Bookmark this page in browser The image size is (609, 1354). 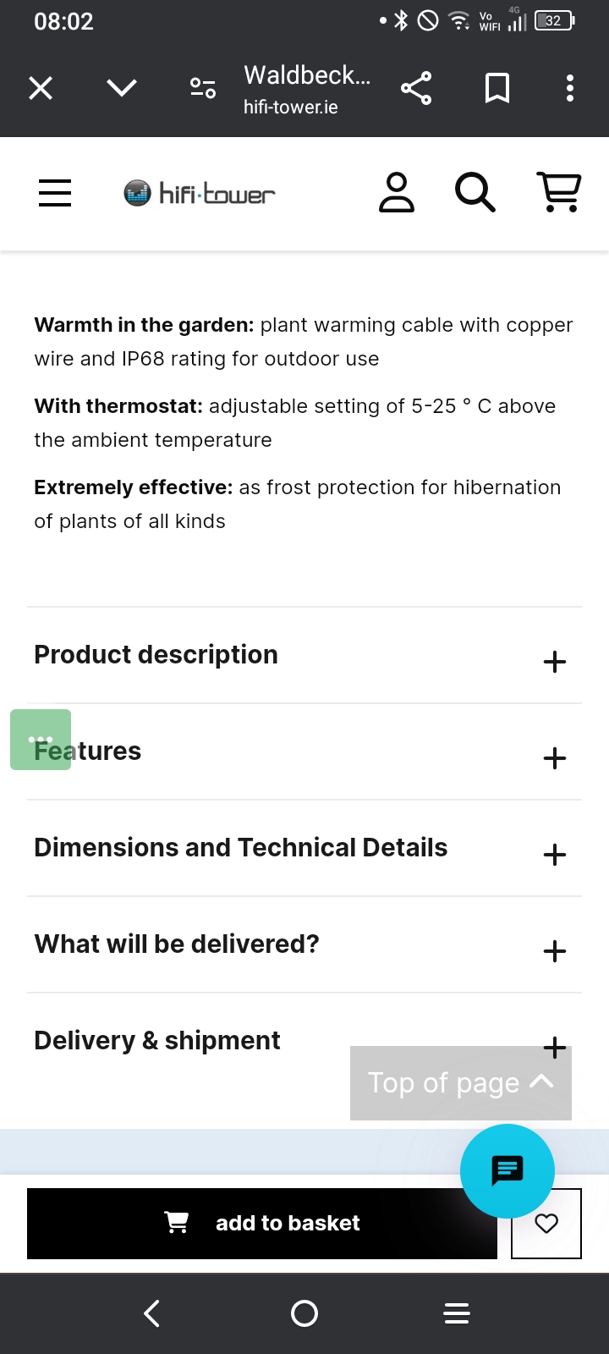[497, 88]
